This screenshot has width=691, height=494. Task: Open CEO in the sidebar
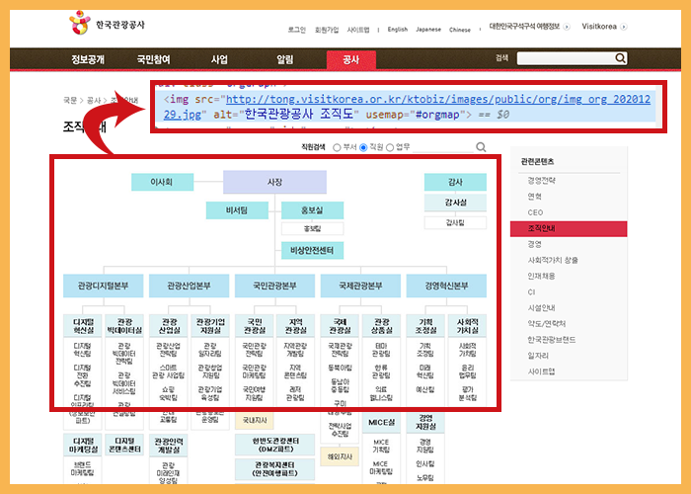click(x=535, y=212)
